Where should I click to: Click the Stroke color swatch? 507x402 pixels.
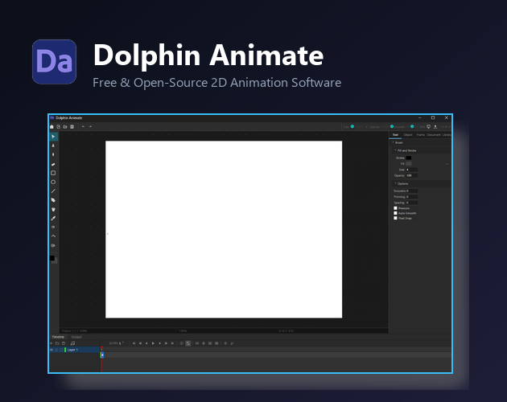coord(409,158)
